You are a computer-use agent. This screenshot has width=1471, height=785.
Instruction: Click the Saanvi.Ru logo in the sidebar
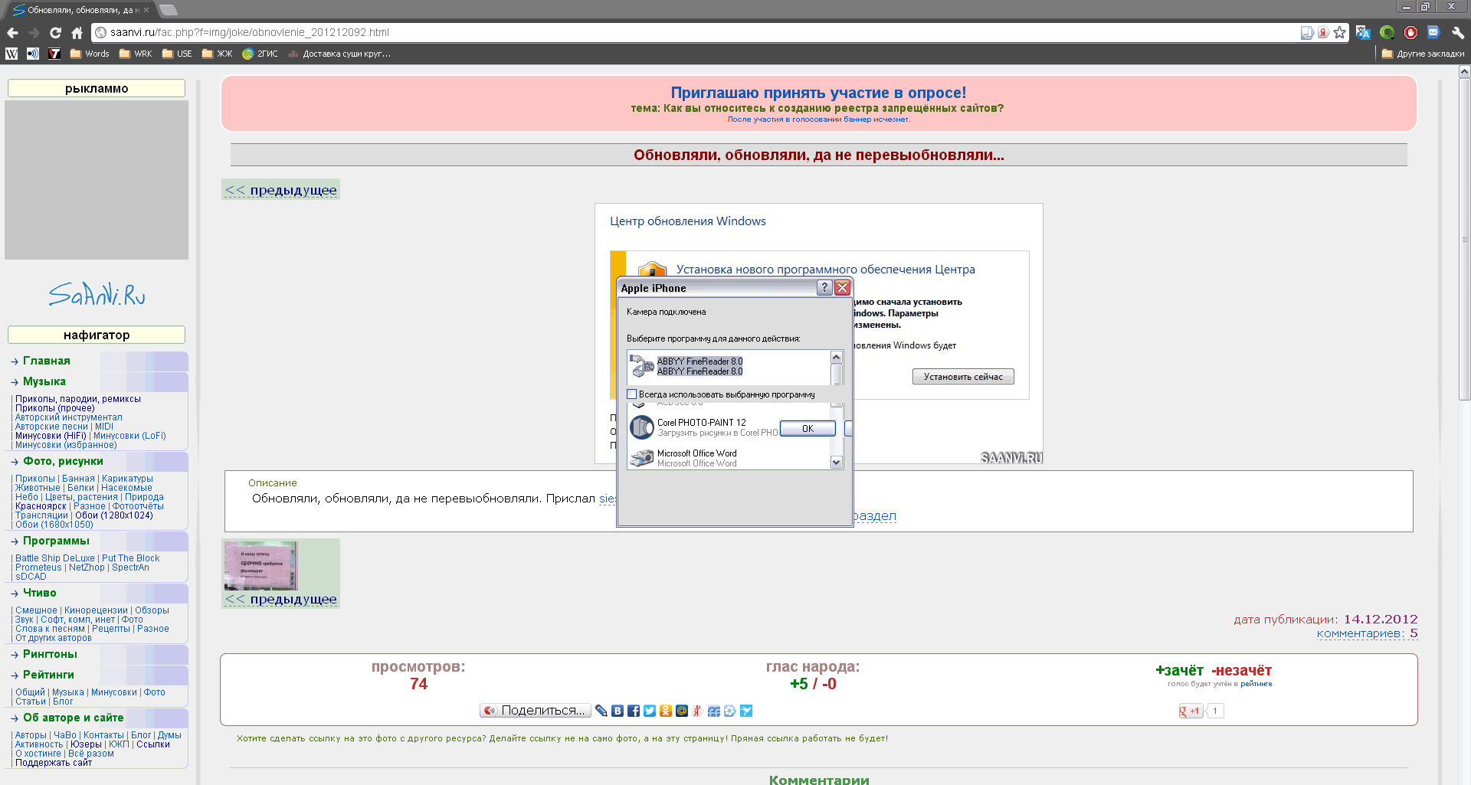coord(97,293)
